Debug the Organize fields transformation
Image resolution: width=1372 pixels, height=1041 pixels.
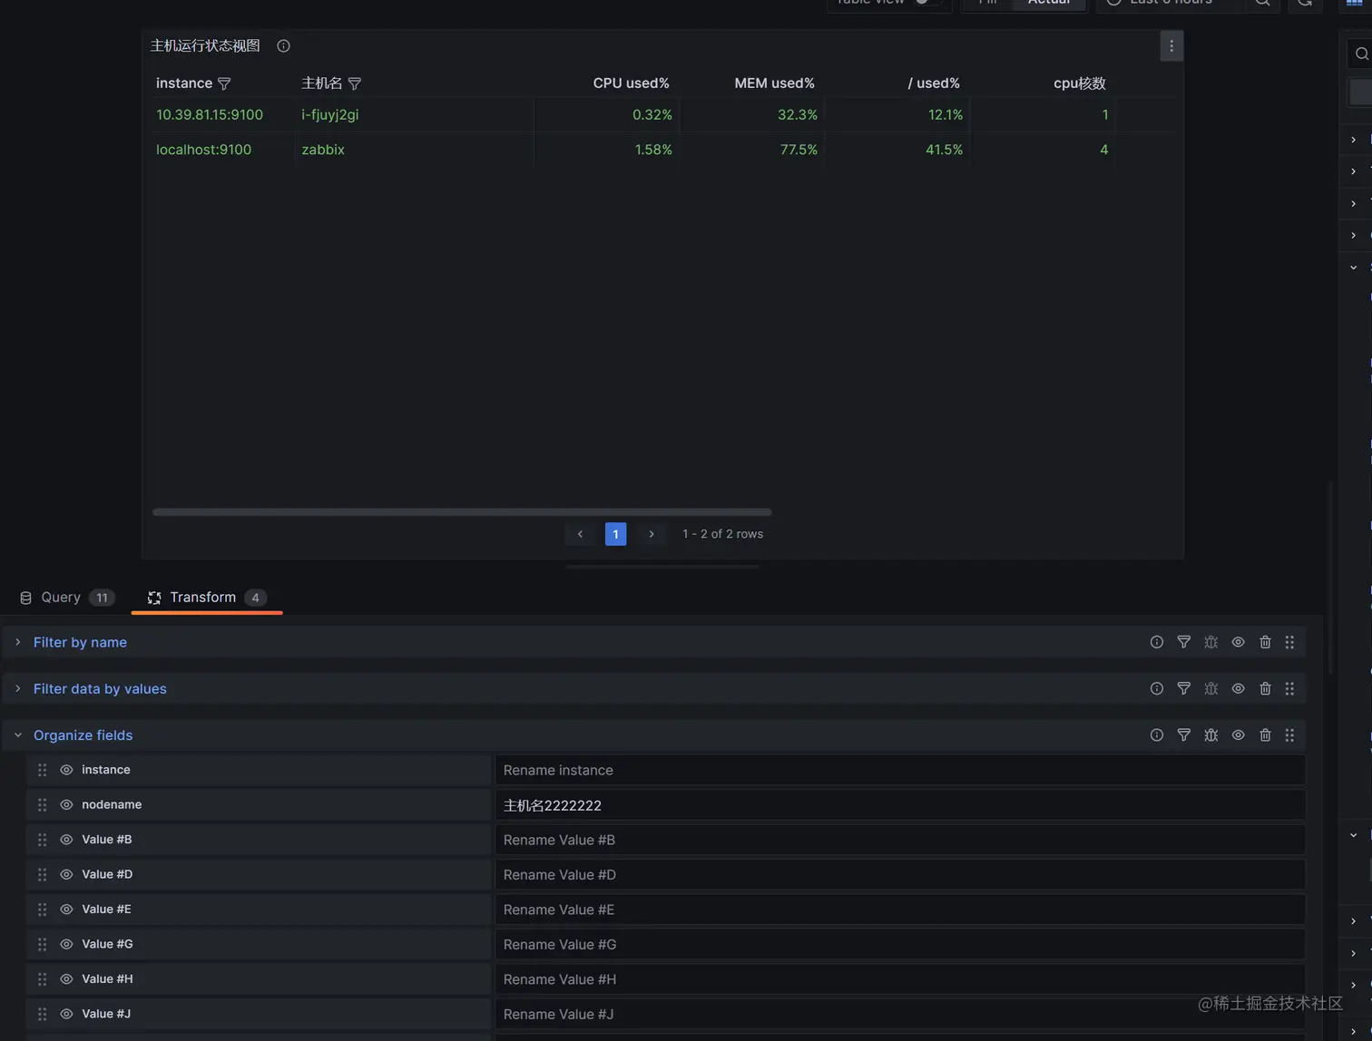click(x=1210, y=735)
